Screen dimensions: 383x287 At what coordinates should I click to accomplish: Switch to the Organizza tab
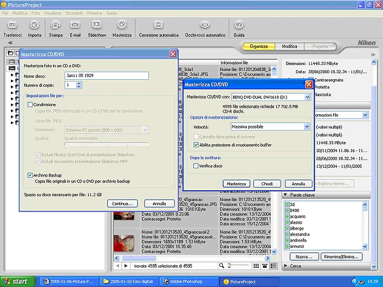point(259,46)
